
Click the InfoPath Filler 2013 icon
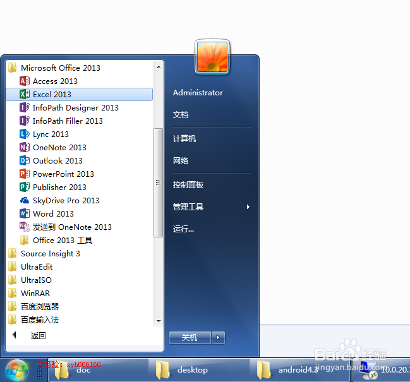click(x=25, y=121)
